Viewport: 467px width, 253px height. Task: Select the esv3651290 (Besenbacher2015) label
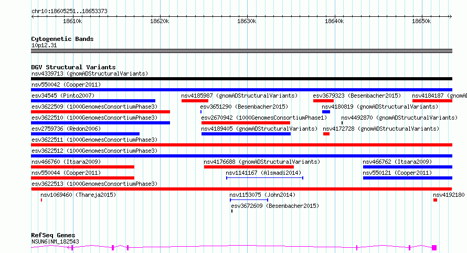pos(244,107)
